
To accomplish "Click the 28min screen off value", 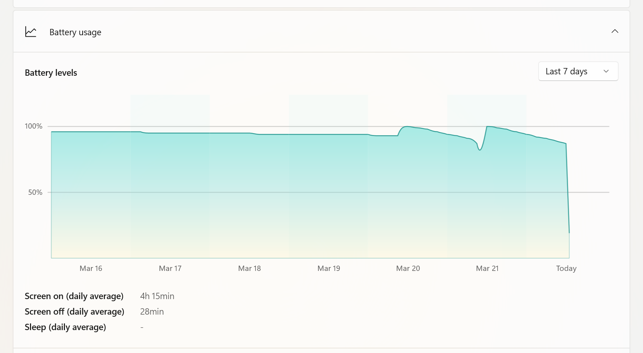I will tap(152, 312).
